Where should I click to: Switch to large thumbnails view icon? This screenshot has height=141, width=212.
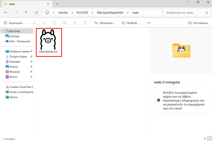coord(210,138)
